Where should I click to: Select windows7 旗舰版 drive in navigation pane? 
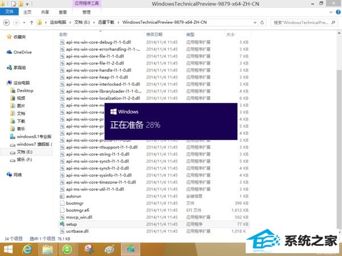tap(34, 144)
